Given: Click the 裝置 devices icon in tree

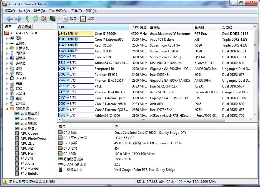Looking at the screenshot, I should point(12,83).
